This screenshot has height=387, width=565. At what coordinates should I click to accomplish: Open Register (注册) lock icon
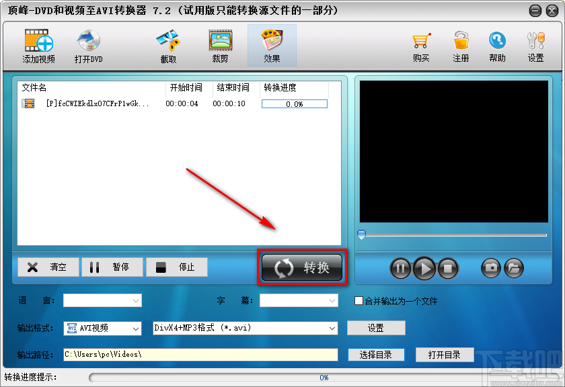[461, 46]
